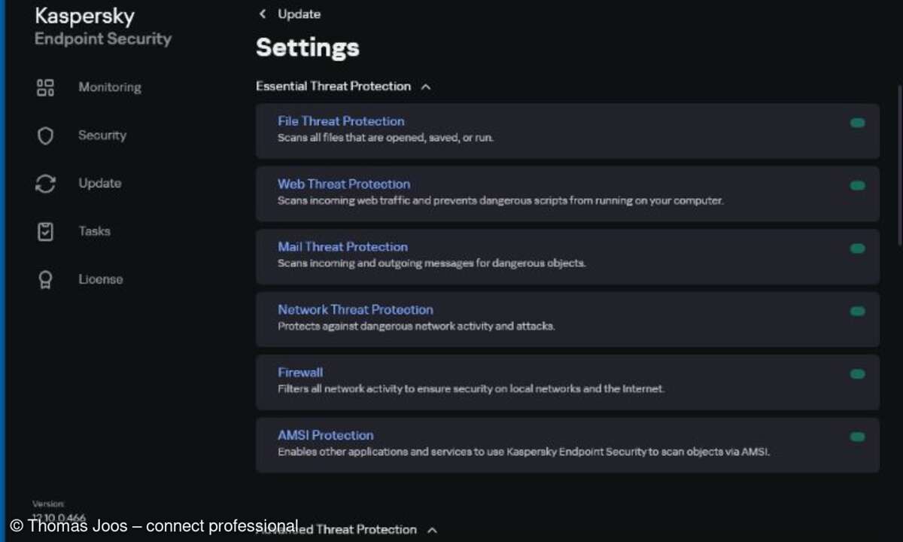Disable the Web Threat Protection switch
The height and width of the screenshot is (542, 903).
coord(857,185)
